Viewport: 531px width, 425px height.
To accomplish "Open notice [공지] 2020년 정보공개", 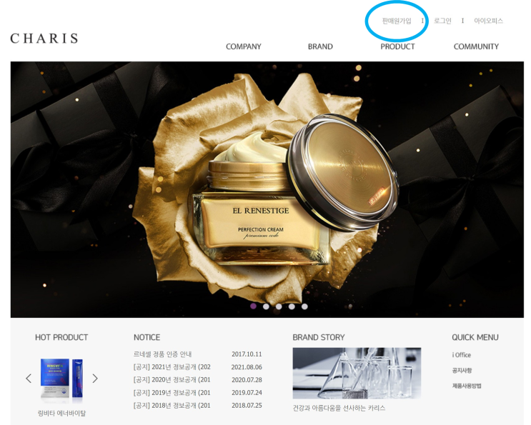I will tap(172, 380).
